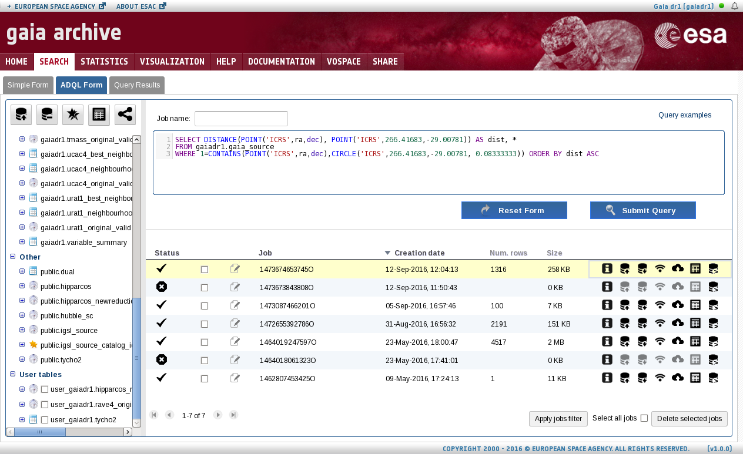Click cloud upload icon for job 1473674653745O

(678, 268)
